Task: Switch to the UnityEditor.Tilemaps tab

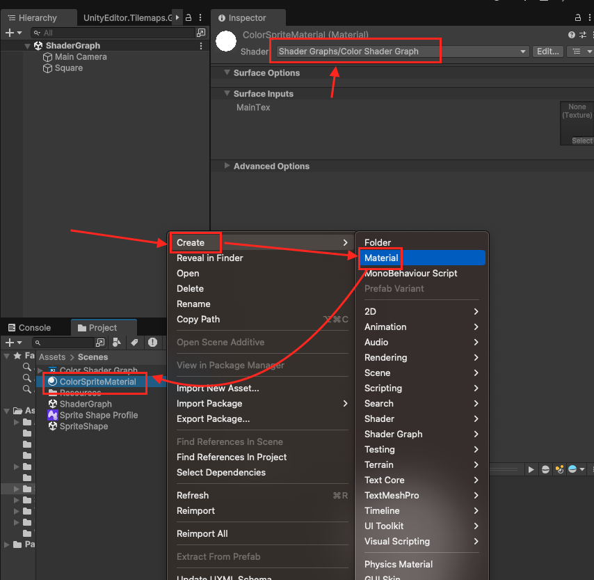Action: tap(127, 18)
